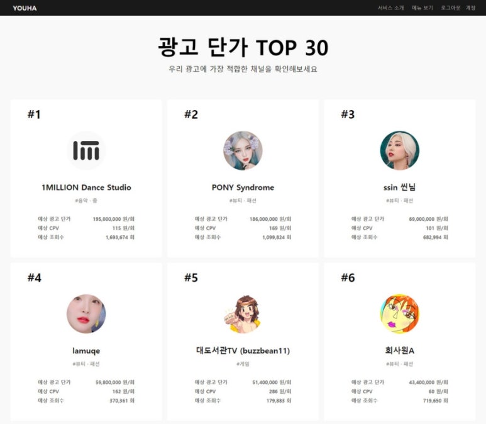The image size is (486, 424).
Task: Open the 회사원A channel name
Action: tap(399, 350)
